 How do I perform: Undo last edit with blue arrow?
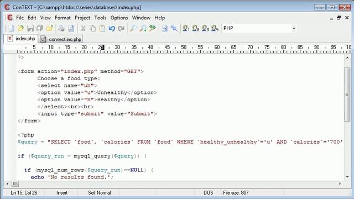pos(112,28)
